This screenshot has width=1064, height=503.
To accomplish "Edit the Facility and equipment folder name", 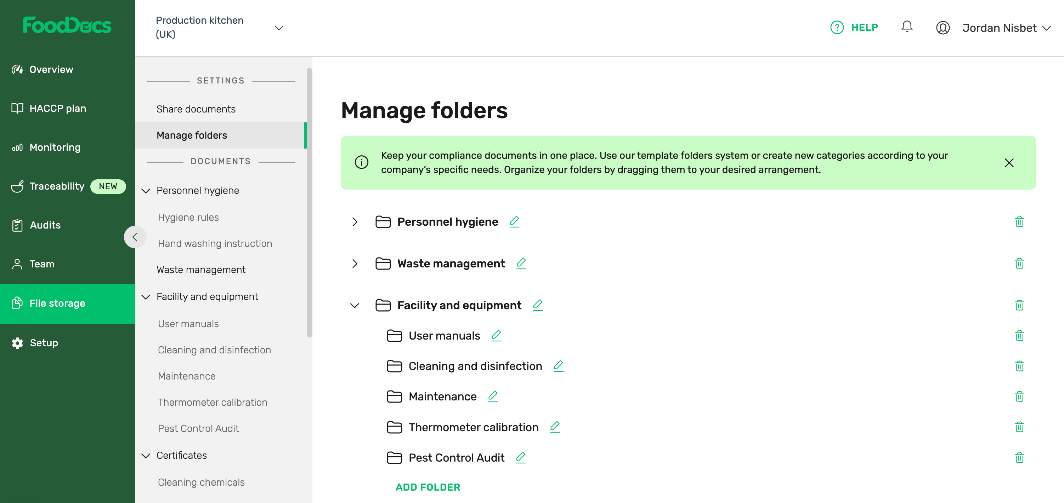I will 537,305.
